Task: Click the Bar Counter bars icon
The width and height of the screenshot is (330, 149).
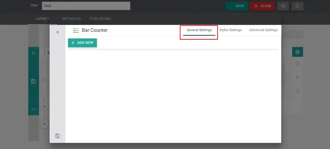Action: [76, 30]
